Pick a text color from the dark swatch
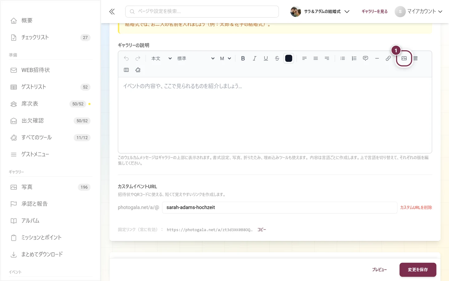449x281 pixels. (289, 58)
